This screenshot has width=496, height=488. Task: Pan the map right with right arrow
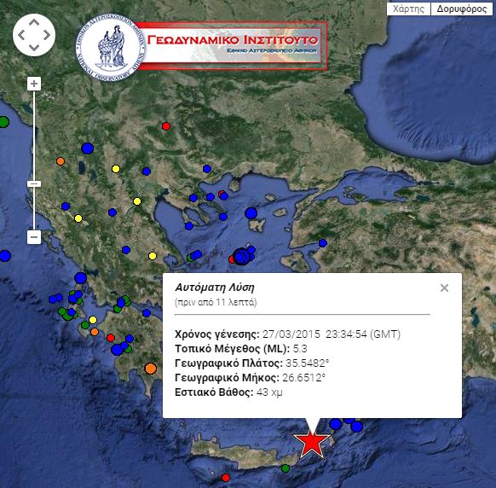(47, 35)
